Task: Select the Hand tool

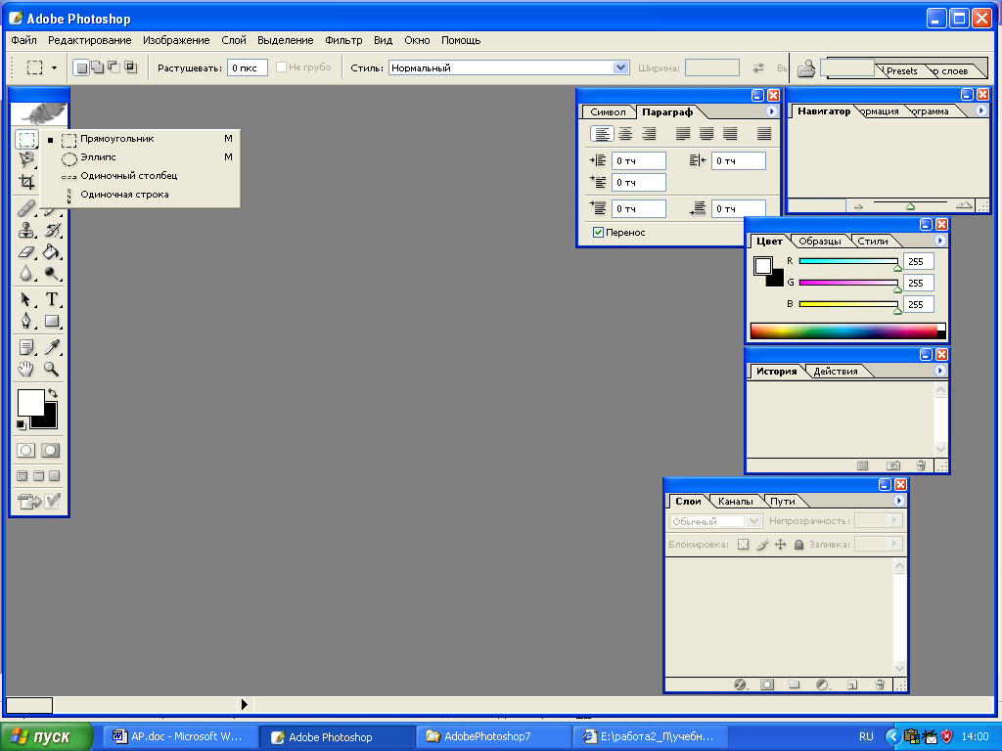Action: point(26,369)
